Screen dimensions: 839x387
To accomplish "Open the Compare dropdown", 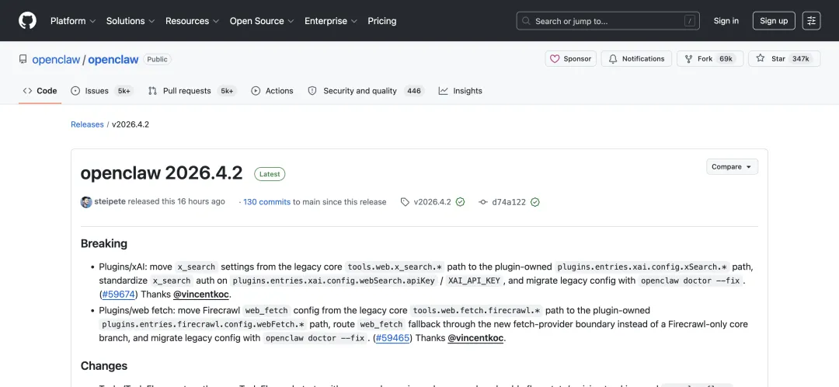I will [732, 167].
